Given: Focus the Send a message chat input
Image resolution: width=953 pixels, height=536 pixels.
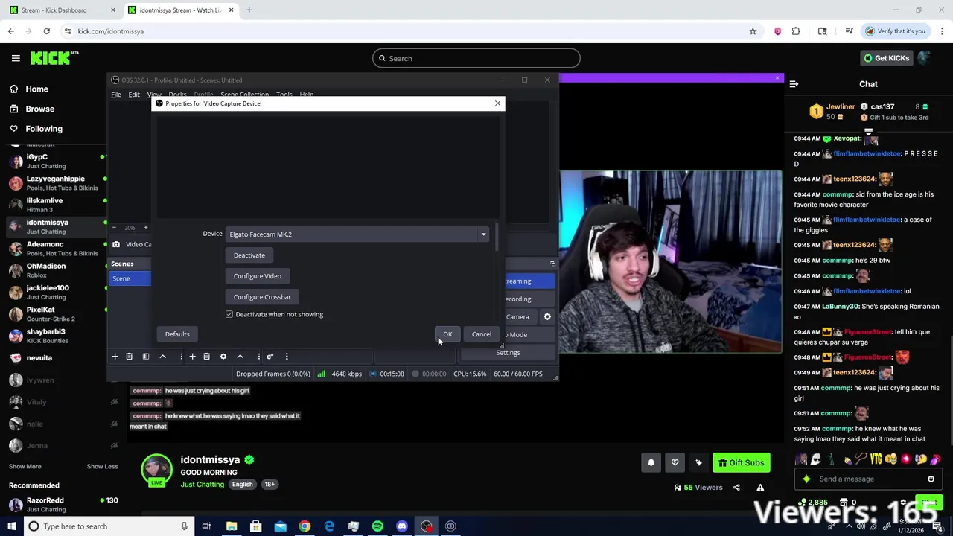Looking at the screenshot, I should point(868,479).
